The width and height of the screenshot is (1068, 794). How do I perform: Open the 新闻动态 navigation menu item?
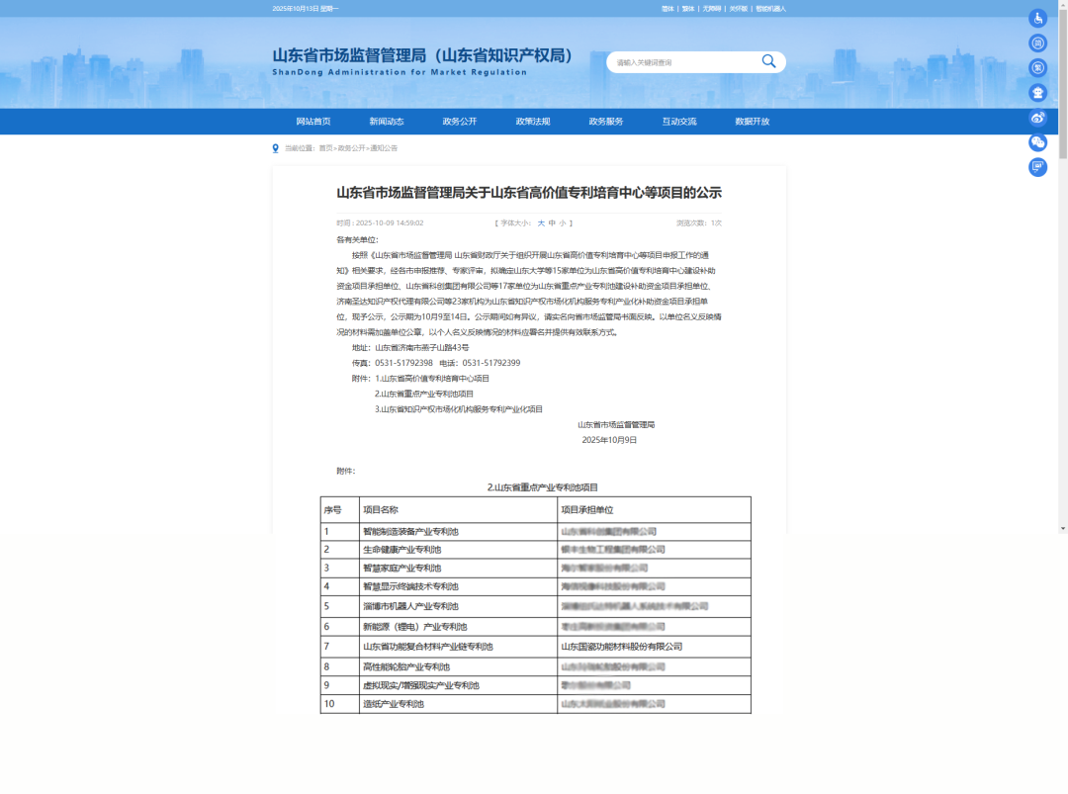387,122
